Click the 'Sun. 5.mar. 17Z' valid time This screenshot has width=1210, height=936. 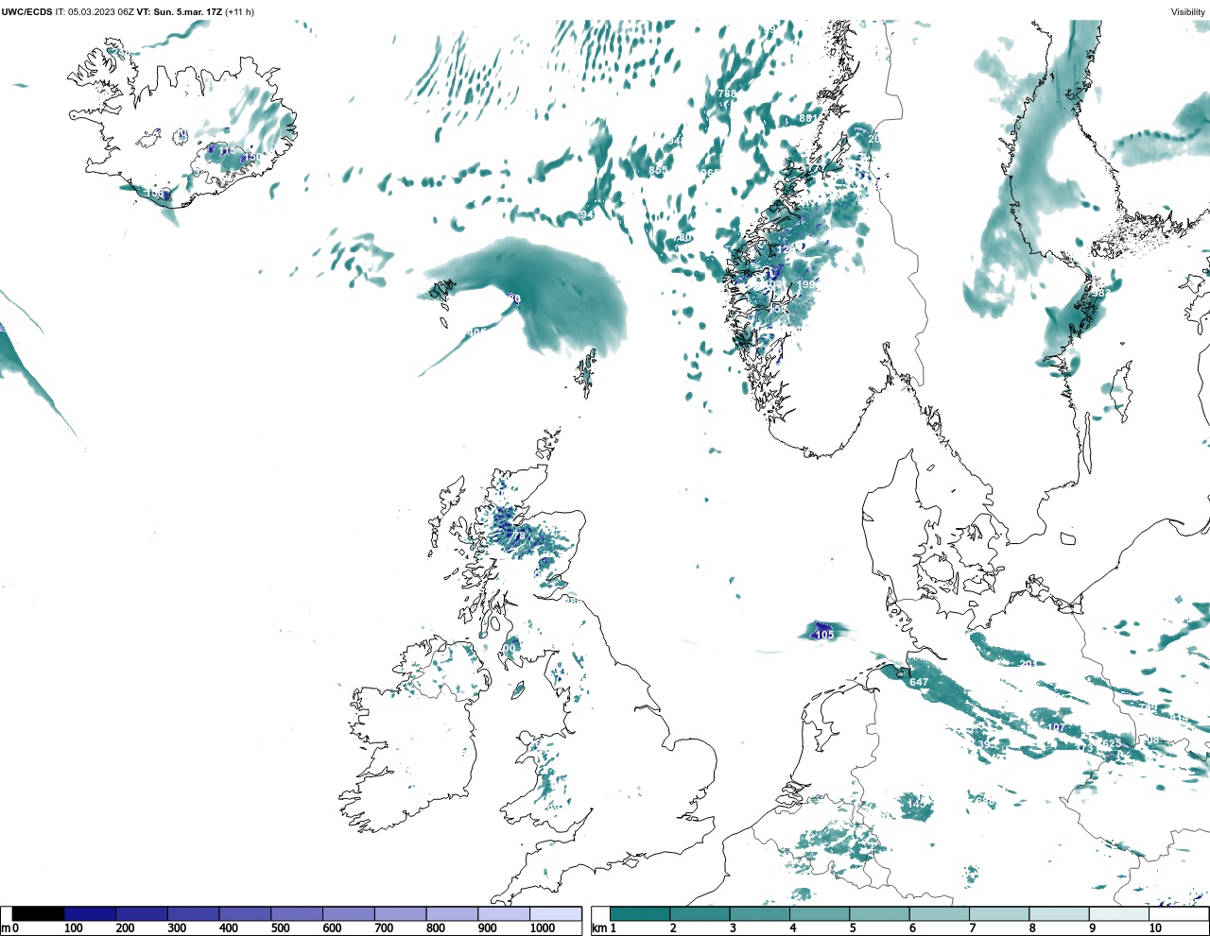pos(187,12)
